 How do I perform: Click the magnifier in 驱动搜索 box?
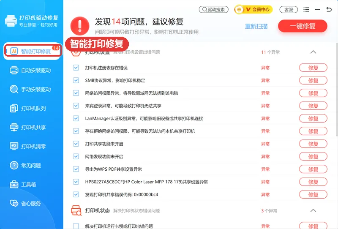point(204,9)
